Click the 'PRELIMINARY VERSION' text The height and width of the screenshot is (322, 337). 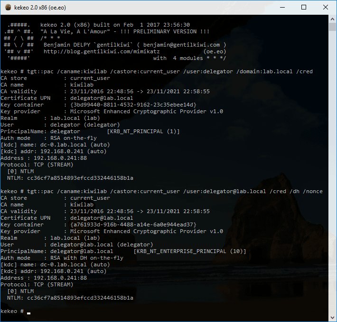[165, 31]
